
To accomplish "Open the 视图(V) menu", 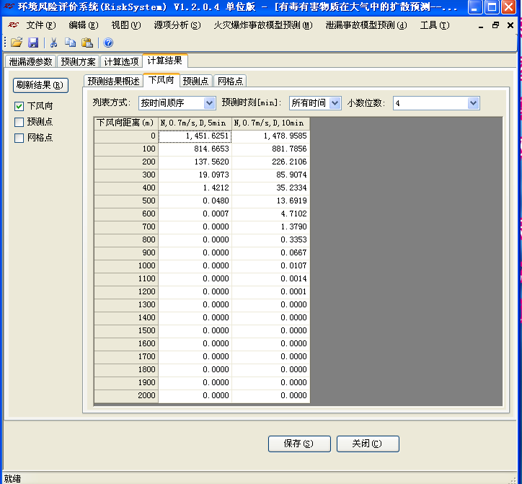I will [x=126, y=25].
